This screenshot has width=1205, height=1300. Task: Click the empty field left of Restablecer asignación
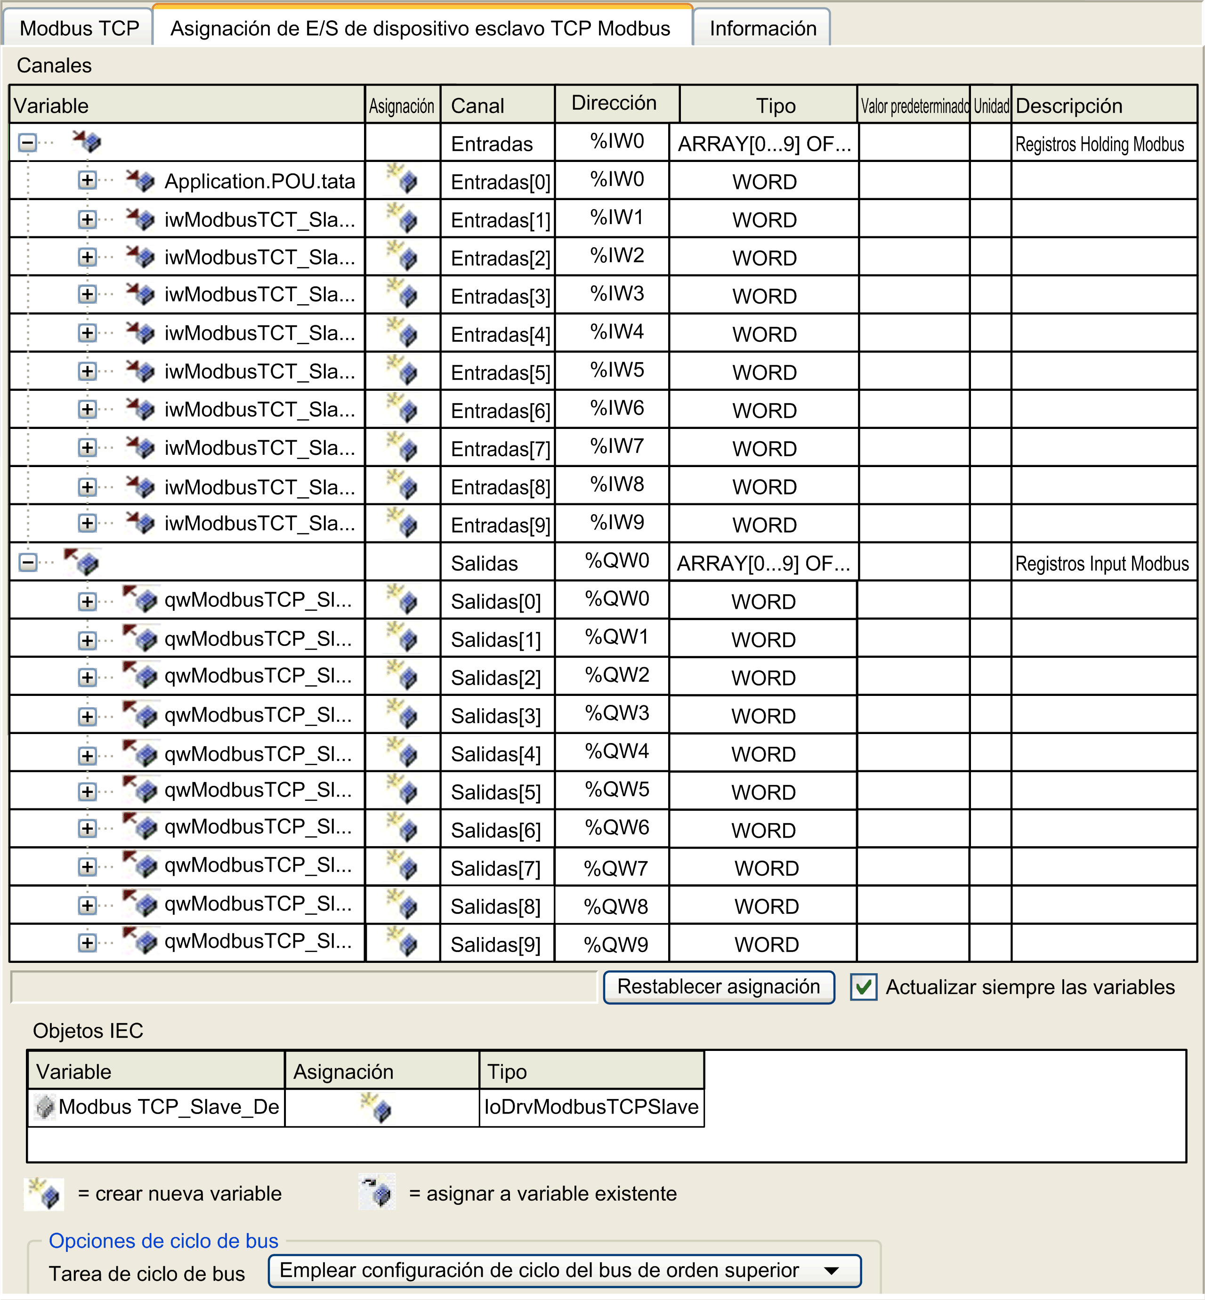(x=304, y=986)
